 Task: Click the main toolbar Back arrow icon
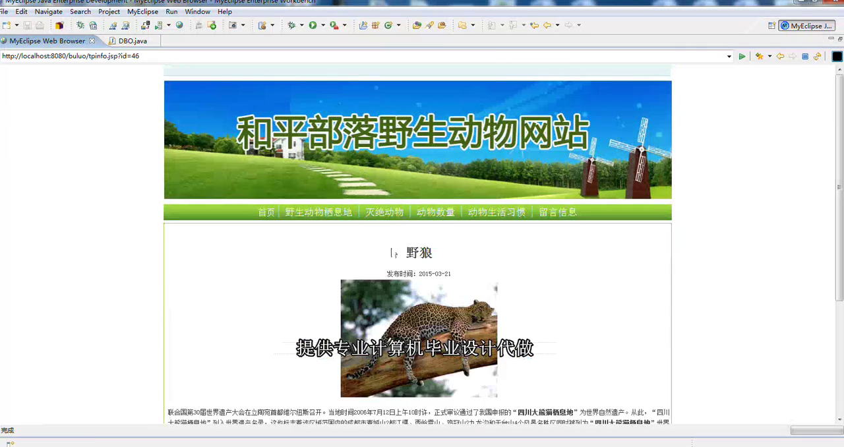(547, 25)
